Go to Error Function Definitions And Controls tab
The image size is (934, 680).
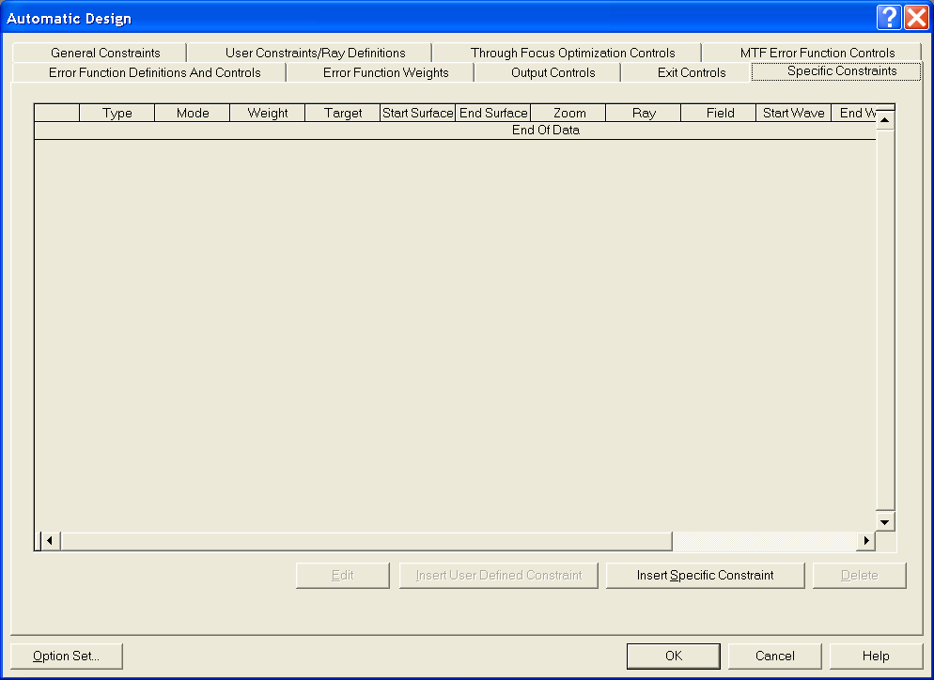(x=154, y=72)
